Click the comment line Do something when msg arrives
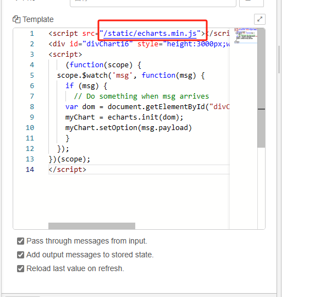 tap(141, 96)
